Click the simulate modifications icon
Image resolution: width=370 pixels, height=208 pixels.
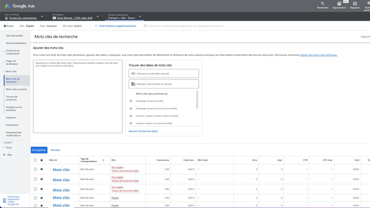click(x=145, y=26)
